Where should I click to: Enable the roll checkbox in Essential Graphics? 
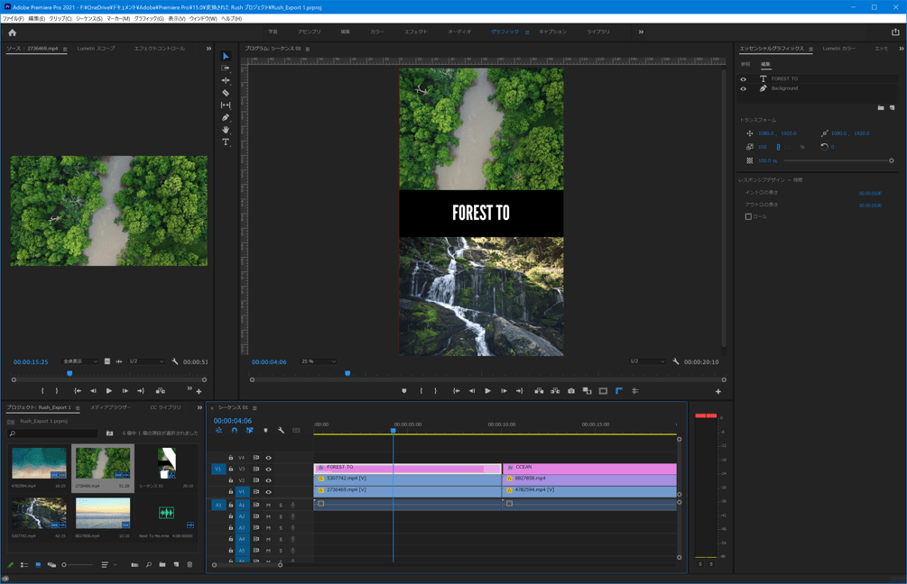[x=748, y=216]
